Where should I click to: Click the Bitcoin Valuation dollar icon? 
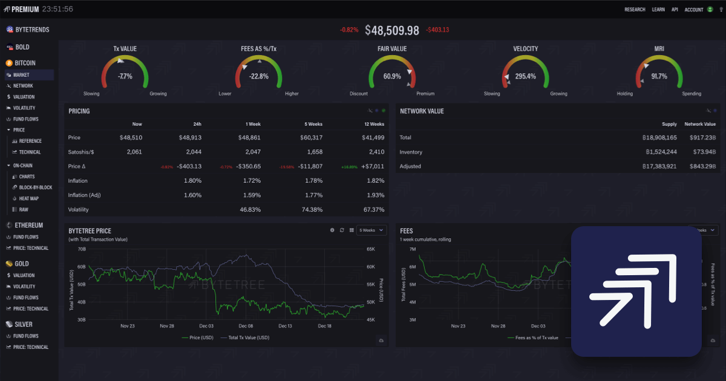tap(8, 97)
